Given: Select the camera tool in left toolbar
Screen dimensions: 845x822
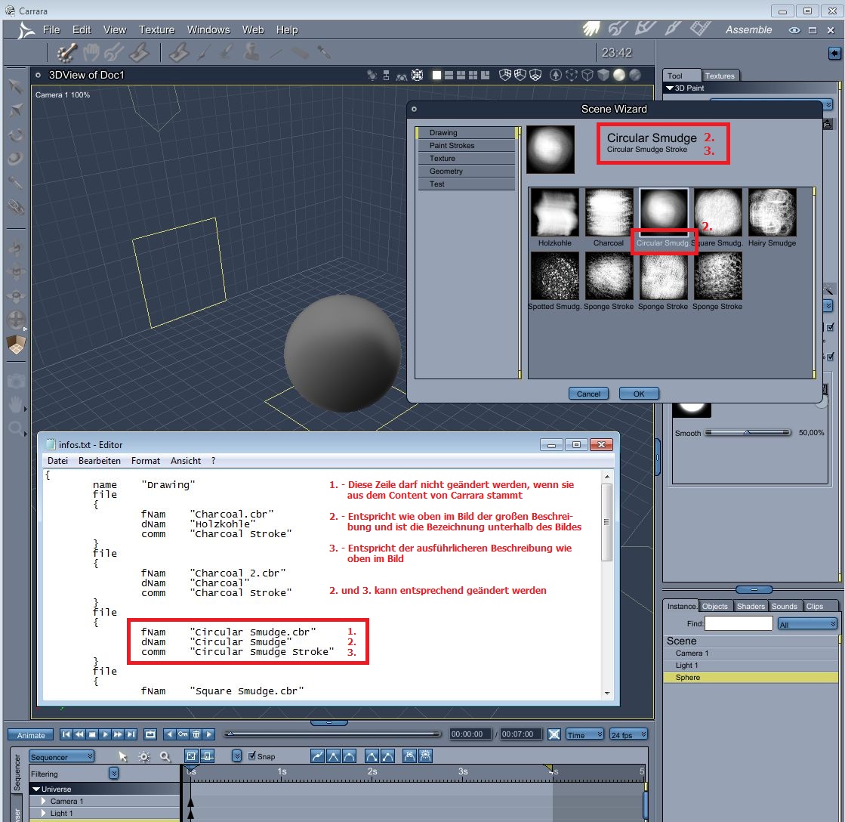Looking at the screenshot, I should [x=16, y=381].
